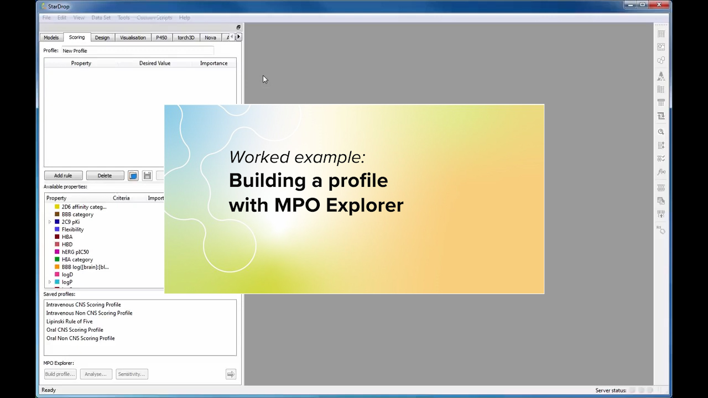Expand the logP property entry
Image resolution: width=708 pixels, height=398 pixels.
click(x=50, y=282)
